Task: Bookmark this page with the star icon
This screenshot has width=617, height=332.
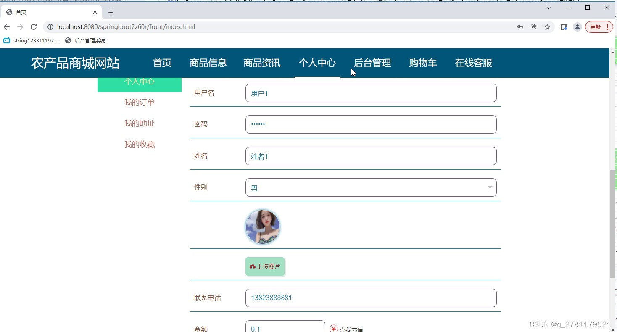Action: coord(547,27)
